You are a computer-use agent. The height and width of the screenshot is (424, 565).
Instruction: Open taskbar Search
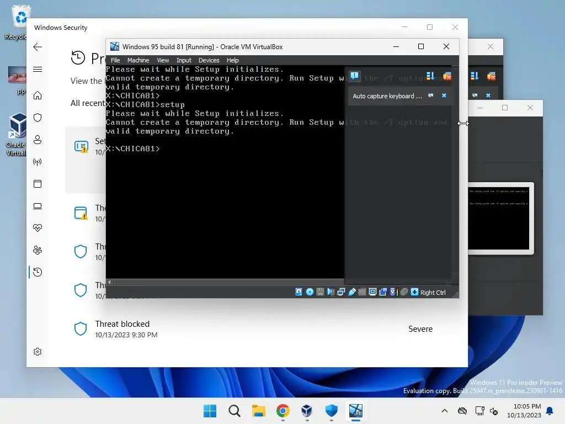(234, 411)
